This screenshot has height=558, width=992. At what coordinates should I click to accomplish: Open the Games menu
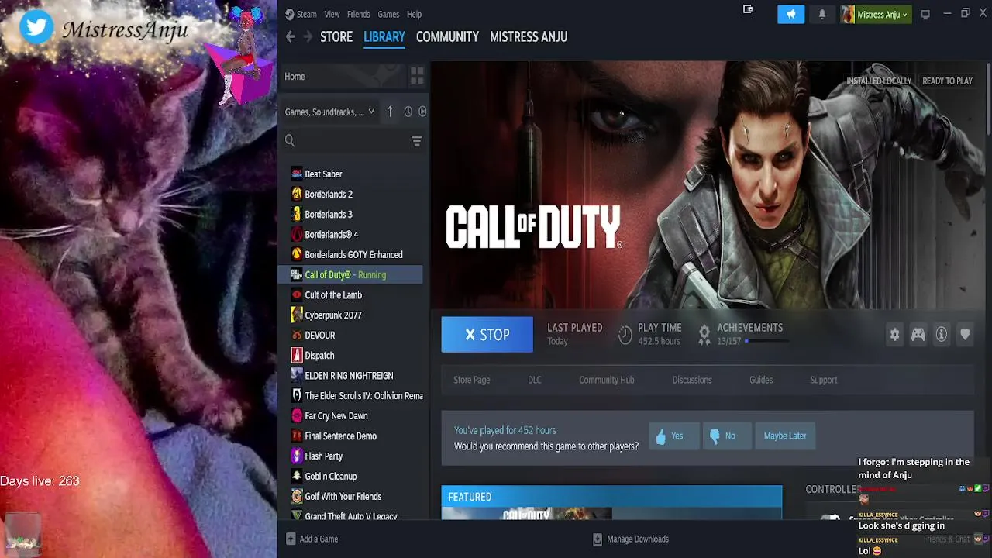point(388,14)
